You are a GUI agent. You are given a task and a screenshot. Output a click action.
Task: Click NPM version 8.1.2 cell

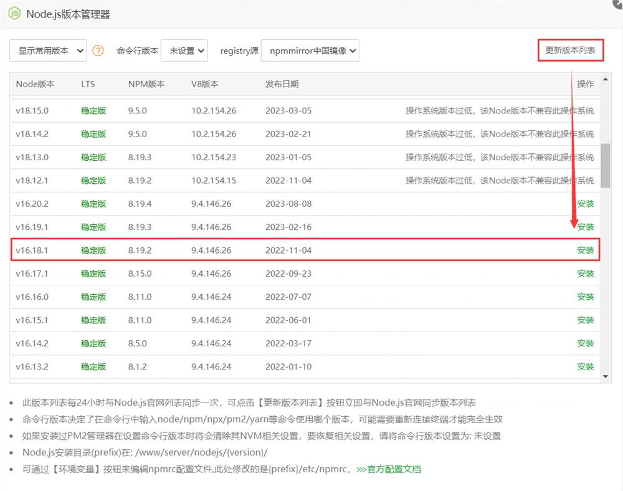point(137,366)
